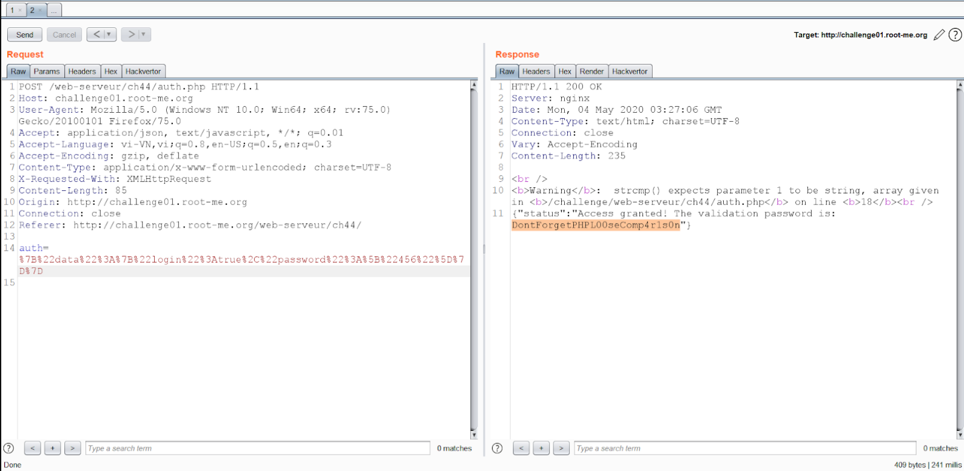Edit the target with the pencil icon

(x=939, y=35)
